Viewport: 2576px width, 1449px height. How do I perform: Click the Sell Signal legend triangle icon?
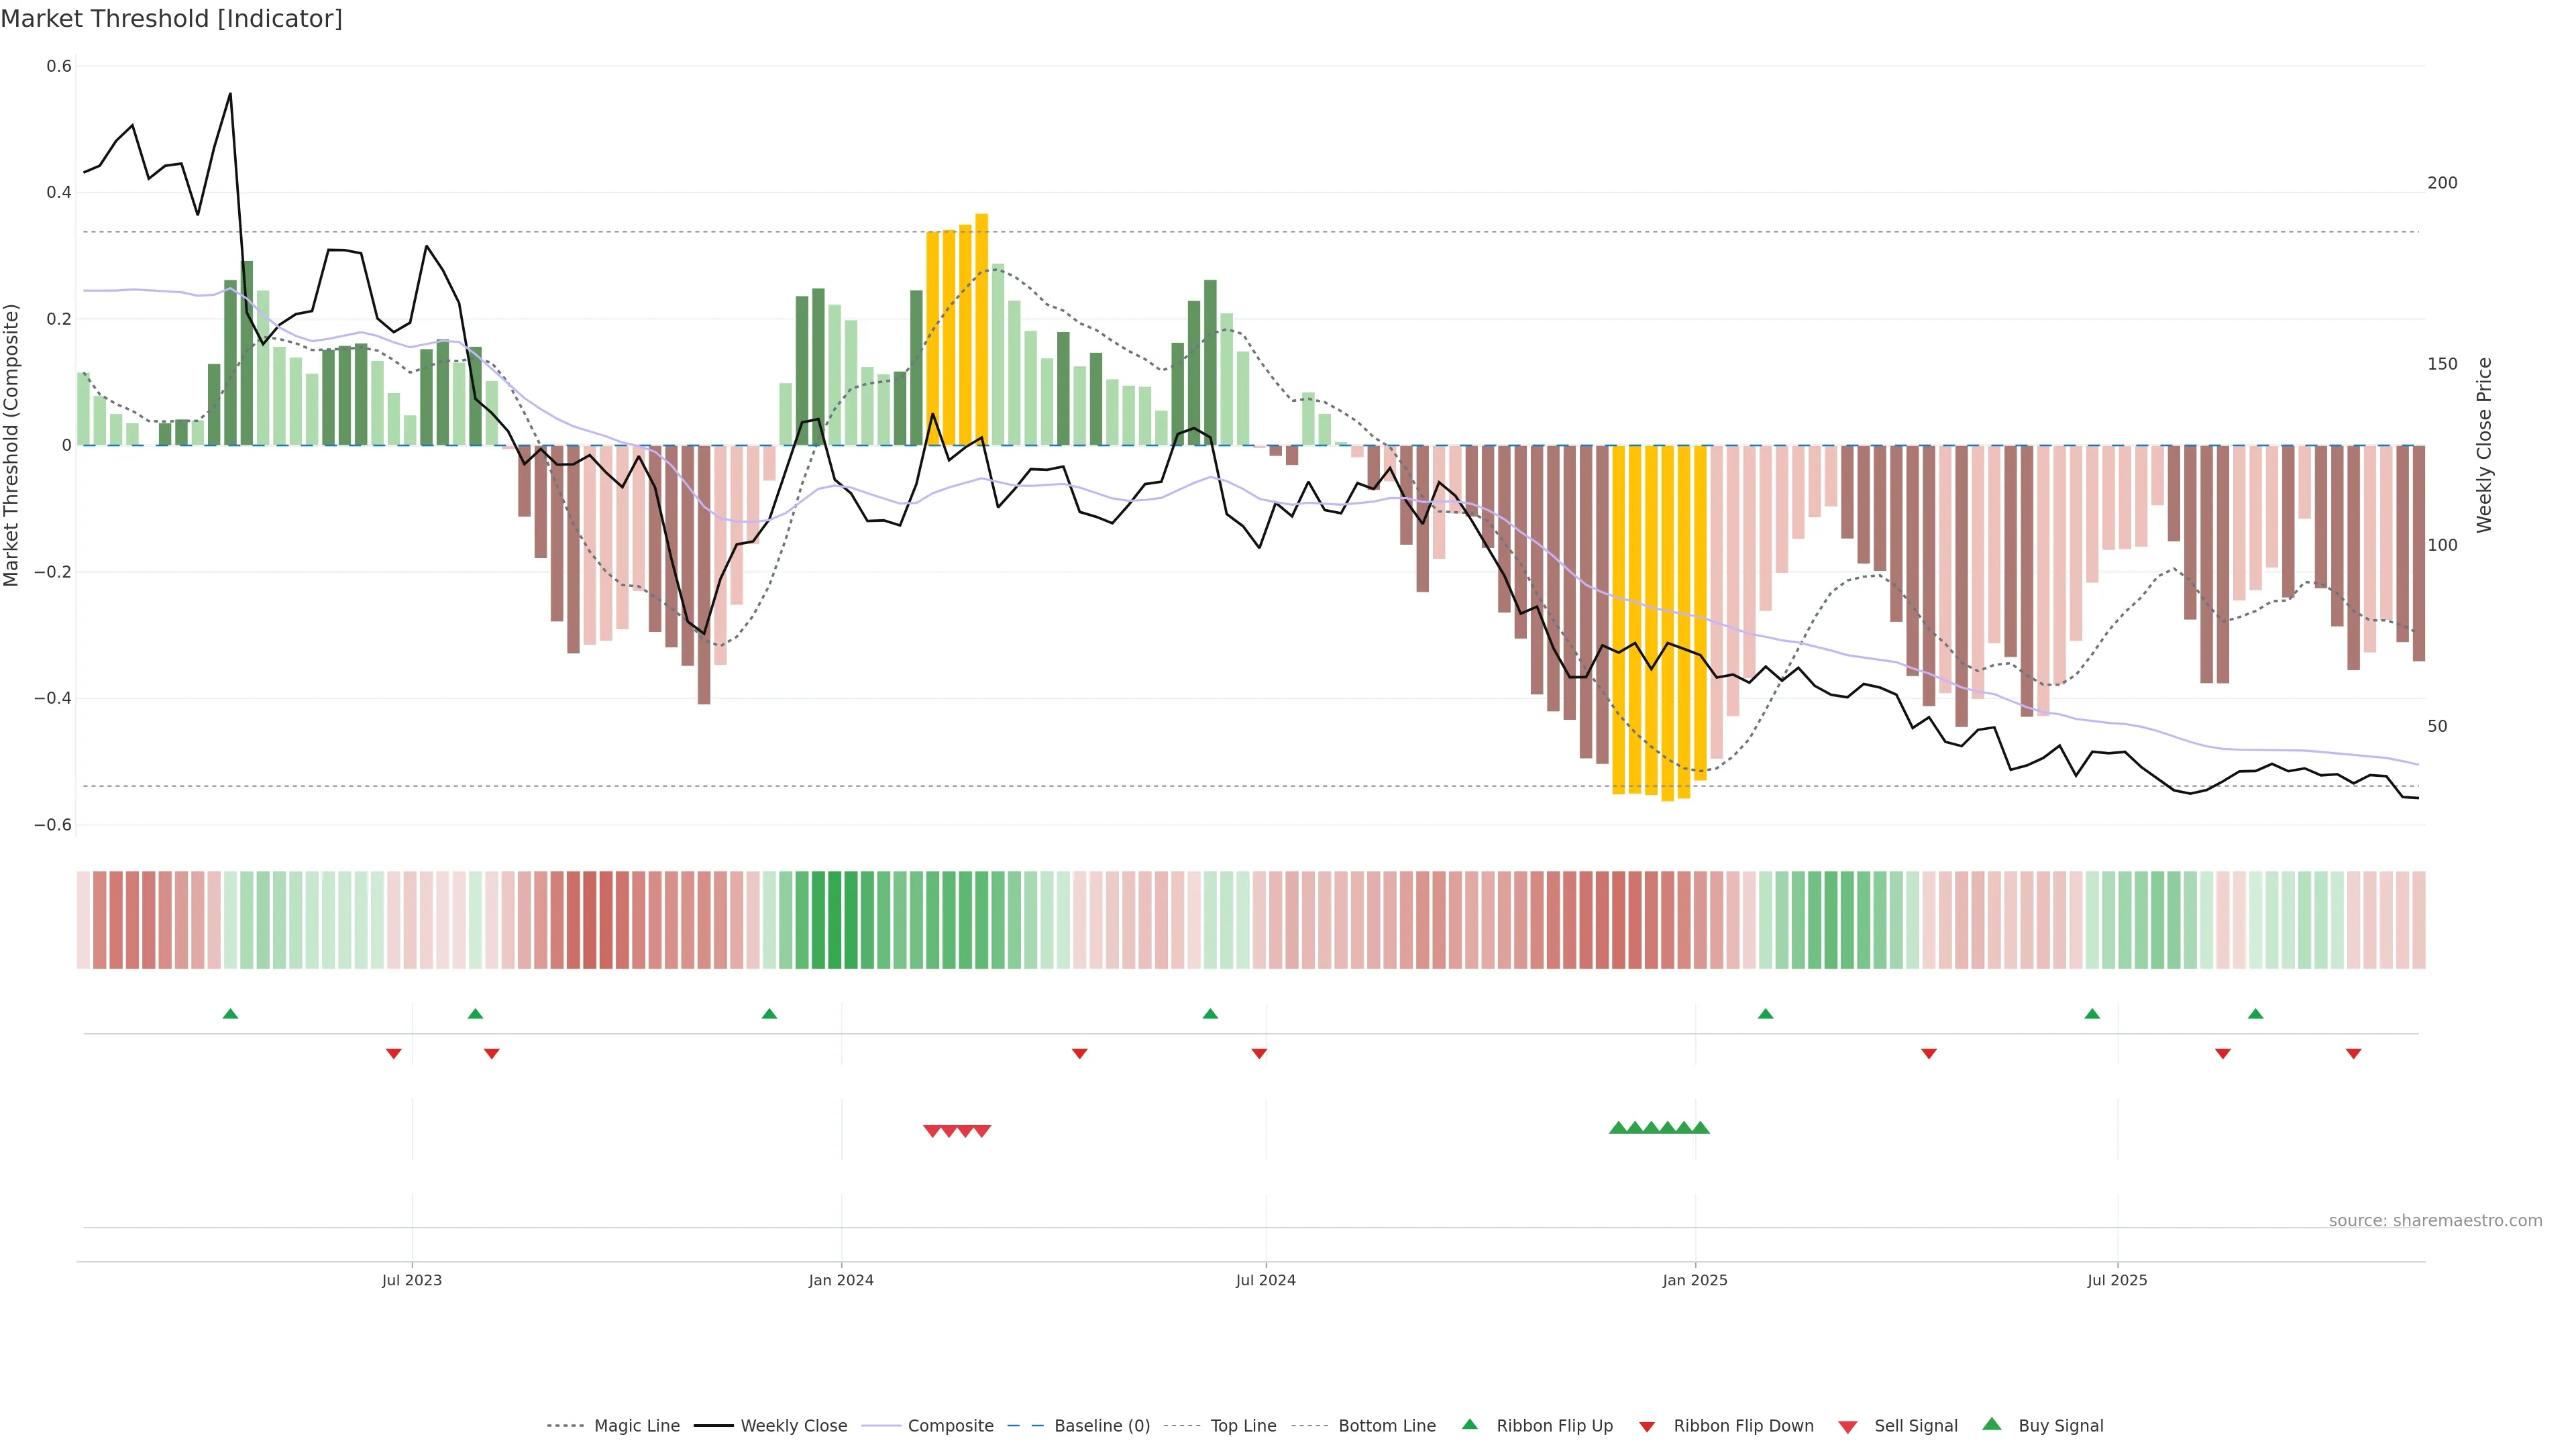coord(1848,1427)
